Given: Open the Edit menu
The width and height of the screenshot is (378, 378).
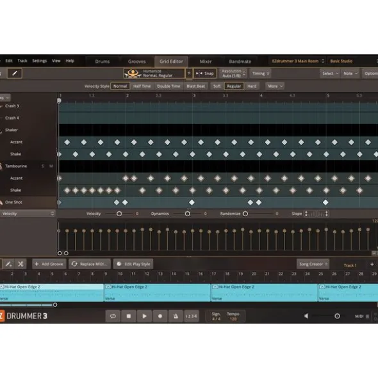Looking at the screenshot, I should [9, 61].
